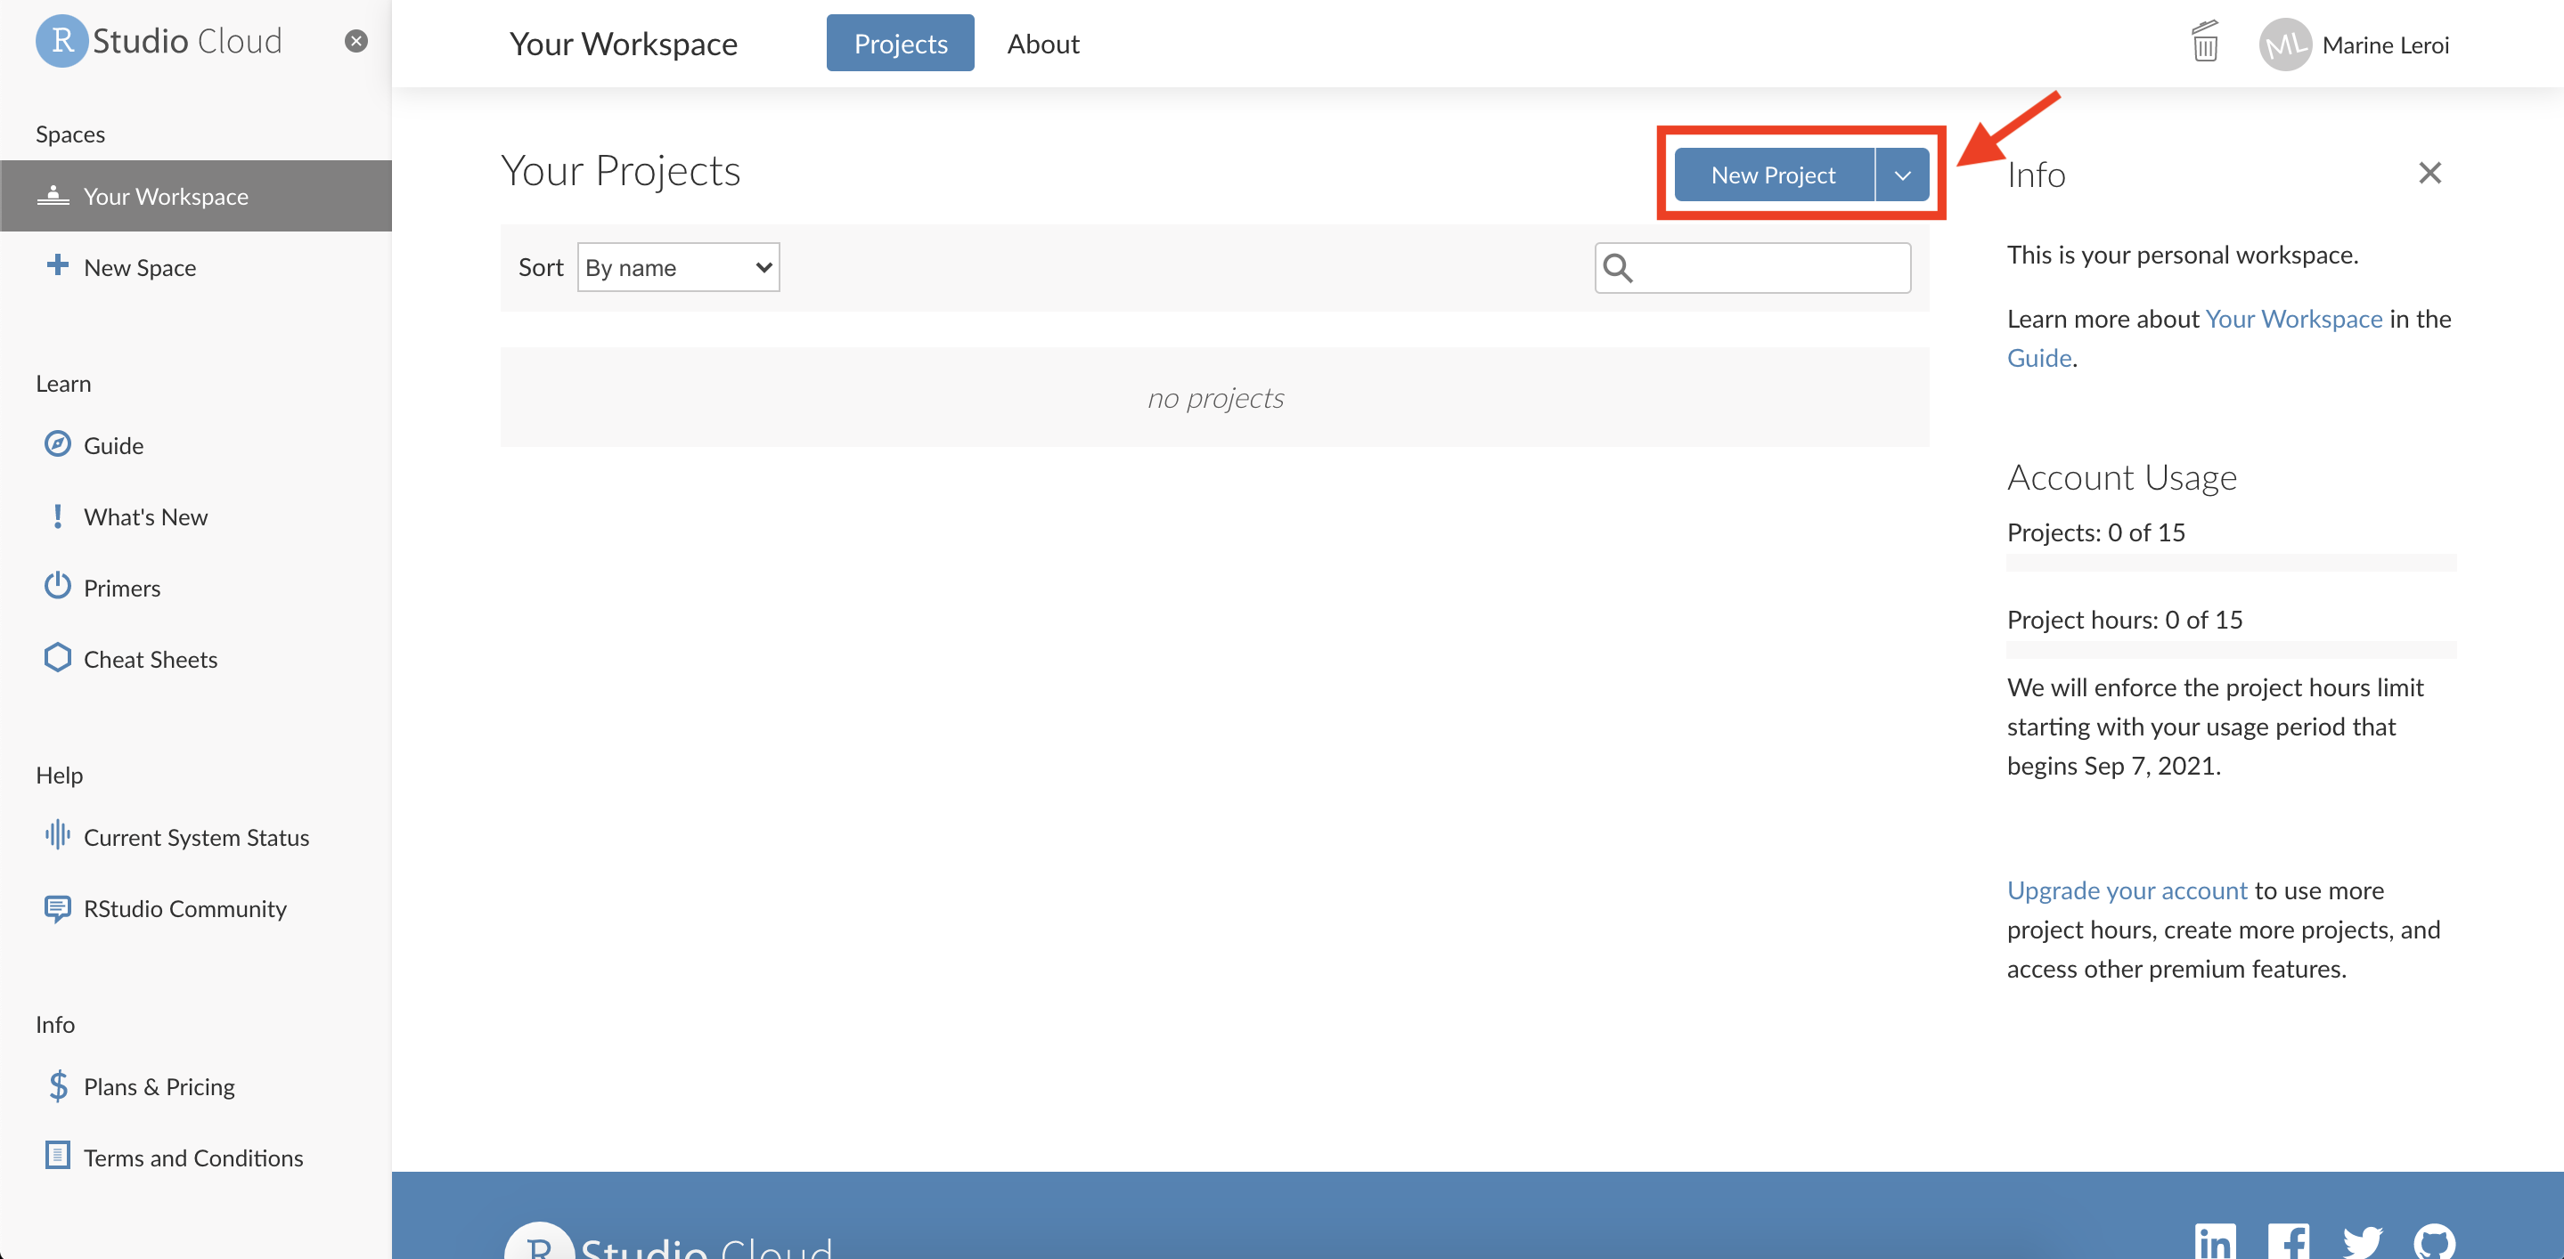Open the Twitter footer icon

pyautogui.click(x=2362, y=1242)
